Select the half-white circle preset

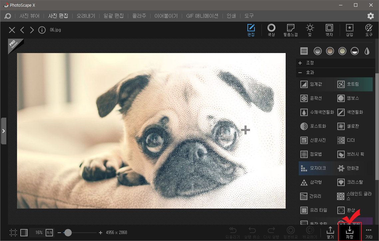[x=355, y=51]
